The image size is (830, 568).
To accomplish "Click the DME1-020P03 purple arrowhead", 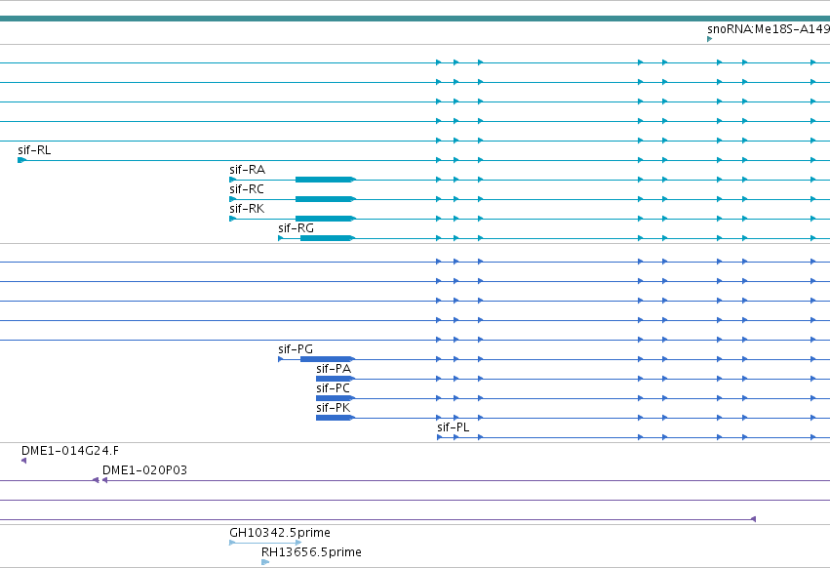I will (104, 480).
